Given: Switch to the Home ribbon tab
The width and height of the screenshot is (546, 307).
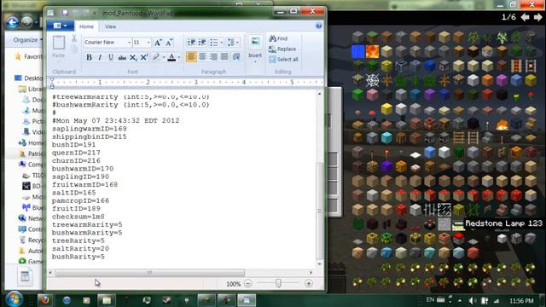Looking at the screenshot, I should (x=86, y=26).
